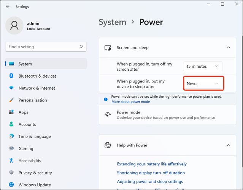This screenshot has width=243, height=190.
Task: Click the Find a setting search box
Action: click(x=42, y=47)
